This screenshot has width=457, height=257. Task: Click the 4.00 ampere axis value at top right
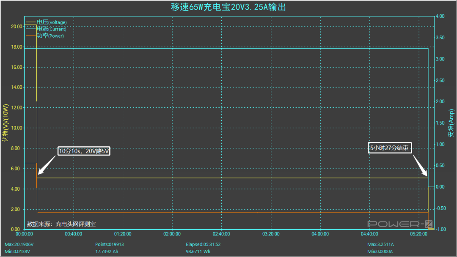[x=440, y=16]
